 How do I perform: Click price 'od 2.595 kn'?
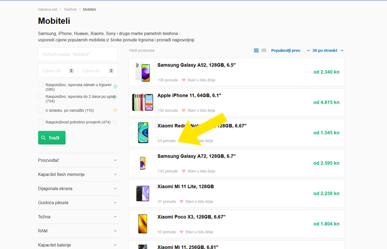tap(326, 163)
